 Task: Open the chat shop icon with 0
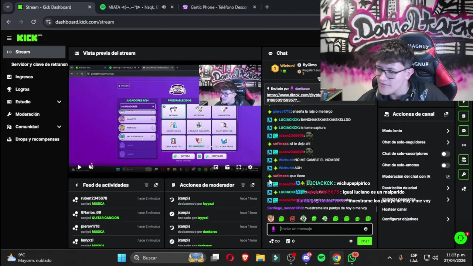[290, 241]
